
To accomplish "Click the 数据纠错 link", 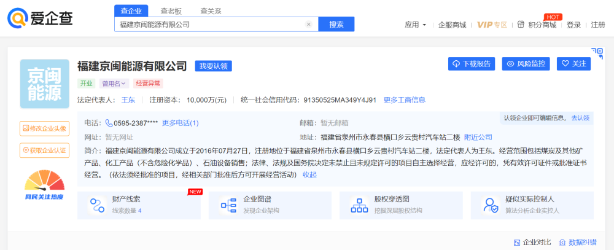I will coord(578,242).
